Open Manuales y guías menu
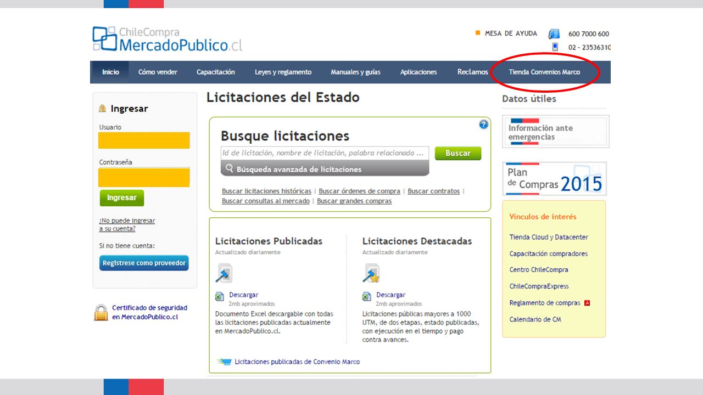703x395 pixels. coord(355,72)
